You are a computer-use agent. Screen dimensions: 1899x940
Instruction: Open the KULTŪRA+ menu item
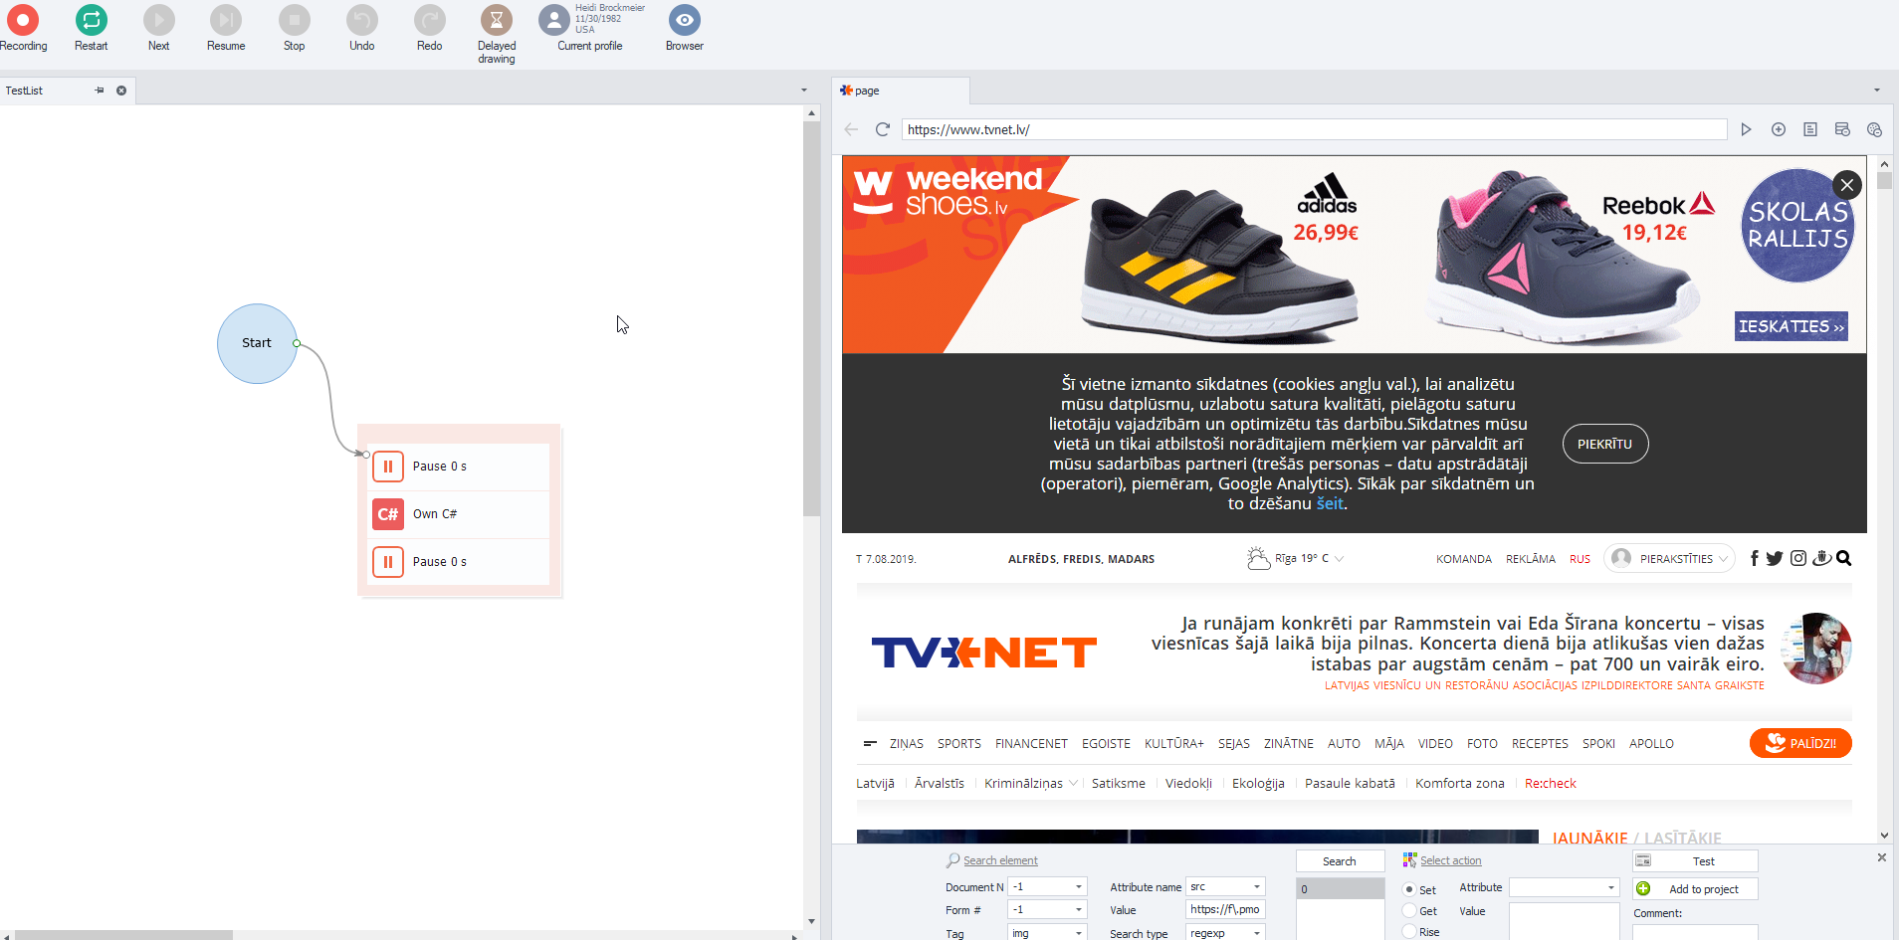[x=1173, y=744]
